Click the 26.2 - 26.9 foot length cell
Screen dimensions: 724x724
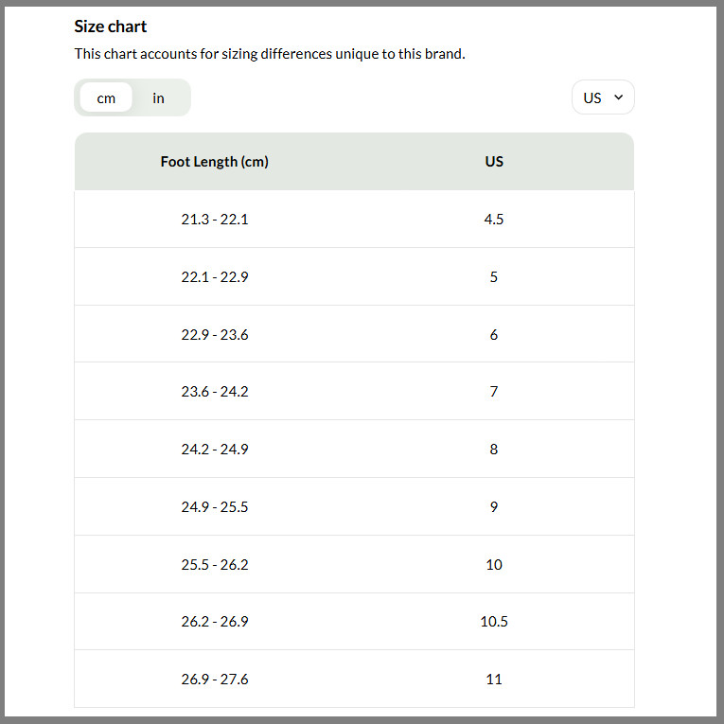click(x=215, y=622)
